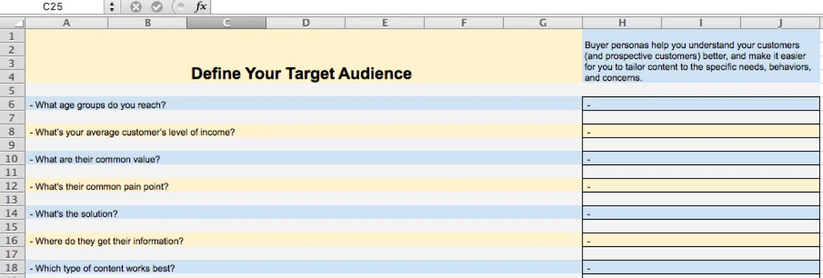Image resolution: width=823 pixels, height=278 pixels.
Task: Click answer cell beside 'What's the solution?'
Action: (701, 213)
